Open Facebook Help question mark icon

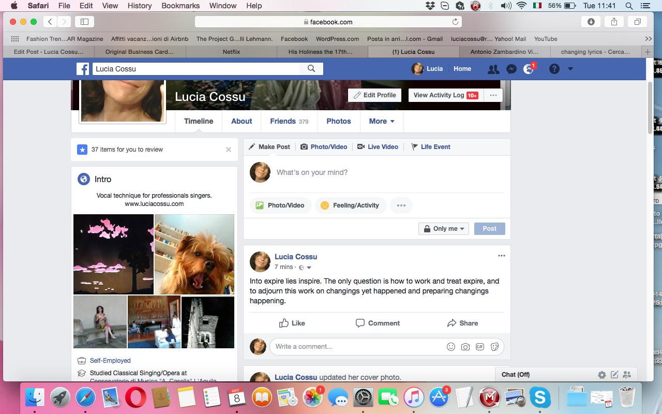pos(554,68)
